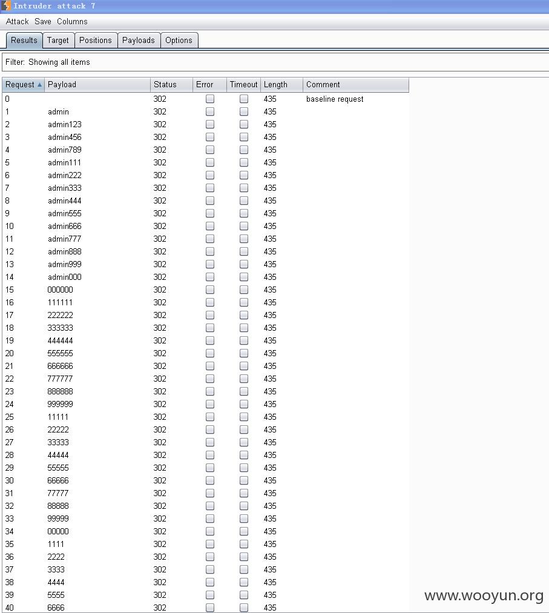Select payload 'admin999' row
The height and width of the screenshot is (613, 549).
click(65, 264)
